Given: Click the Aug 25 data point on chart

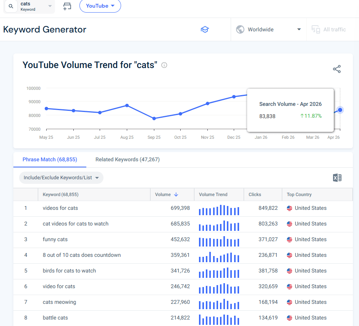Looking at the screenshot, I should coord(127,105).
